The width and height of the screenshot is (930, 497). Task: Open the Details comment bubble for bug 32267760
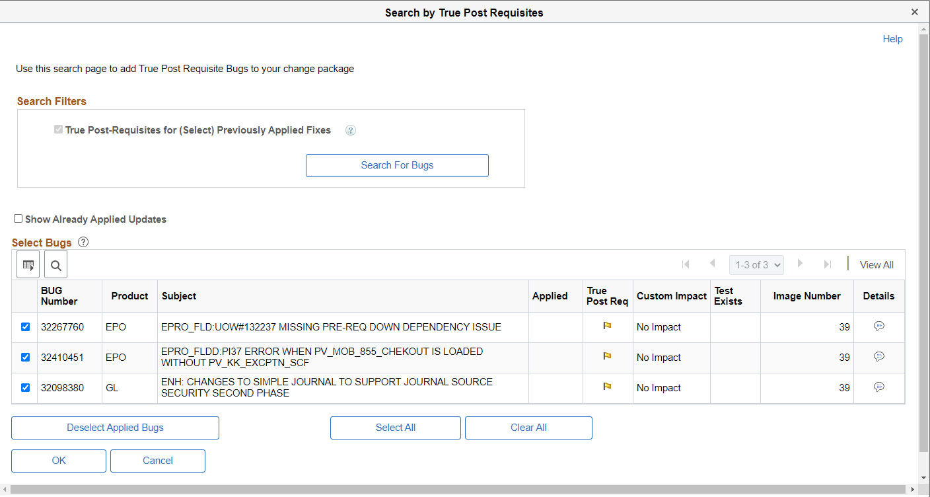[x=878, y=326]
